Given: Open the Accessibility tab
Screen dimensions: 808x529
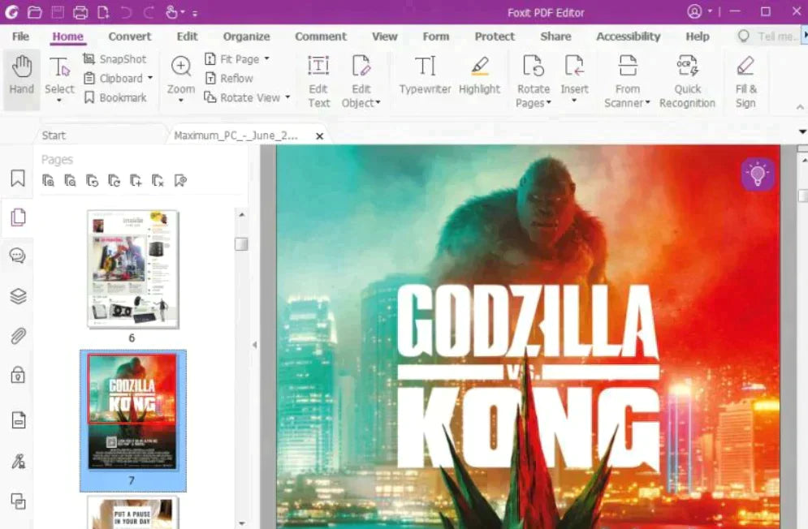Looking at the screenshot, I should 629,37.
